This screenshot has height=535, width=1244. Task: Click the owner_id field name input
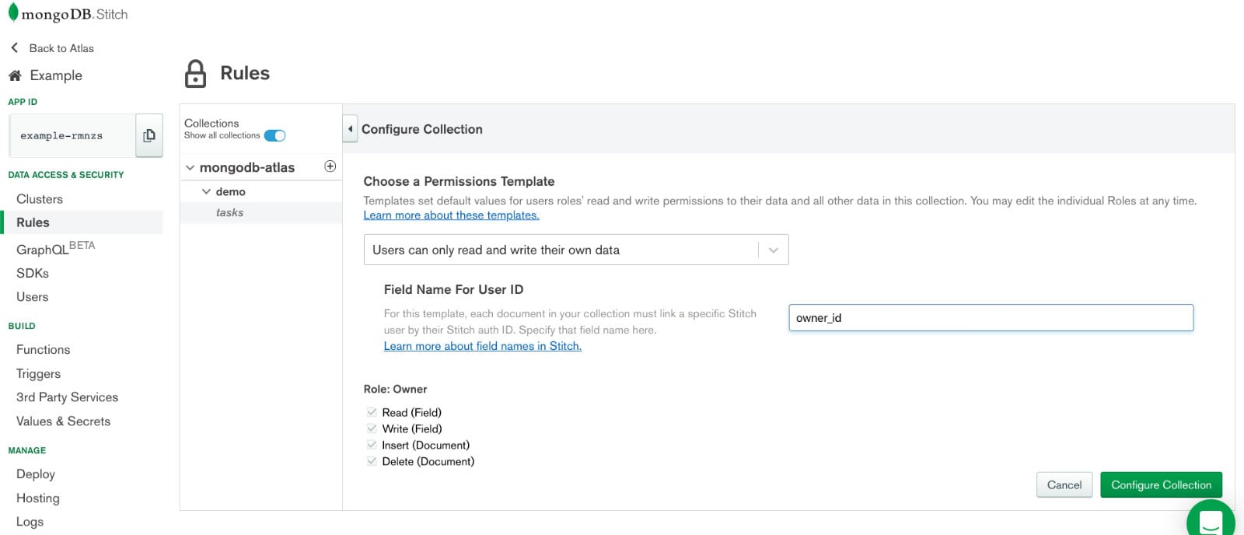(x=991, y=318)
